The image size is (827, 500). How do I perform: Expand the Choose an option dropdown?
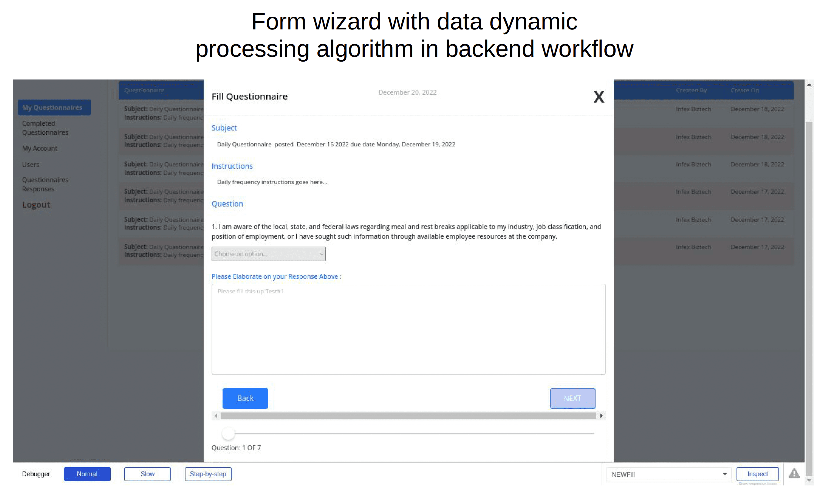pyautogui.click(x=268, y=254)
